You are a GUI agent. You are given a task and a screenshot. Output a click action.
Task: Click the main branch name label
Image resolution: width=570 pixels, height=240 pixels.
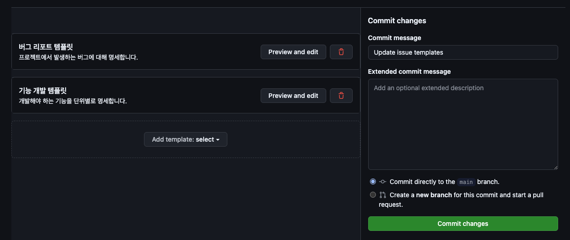(466, 182)
